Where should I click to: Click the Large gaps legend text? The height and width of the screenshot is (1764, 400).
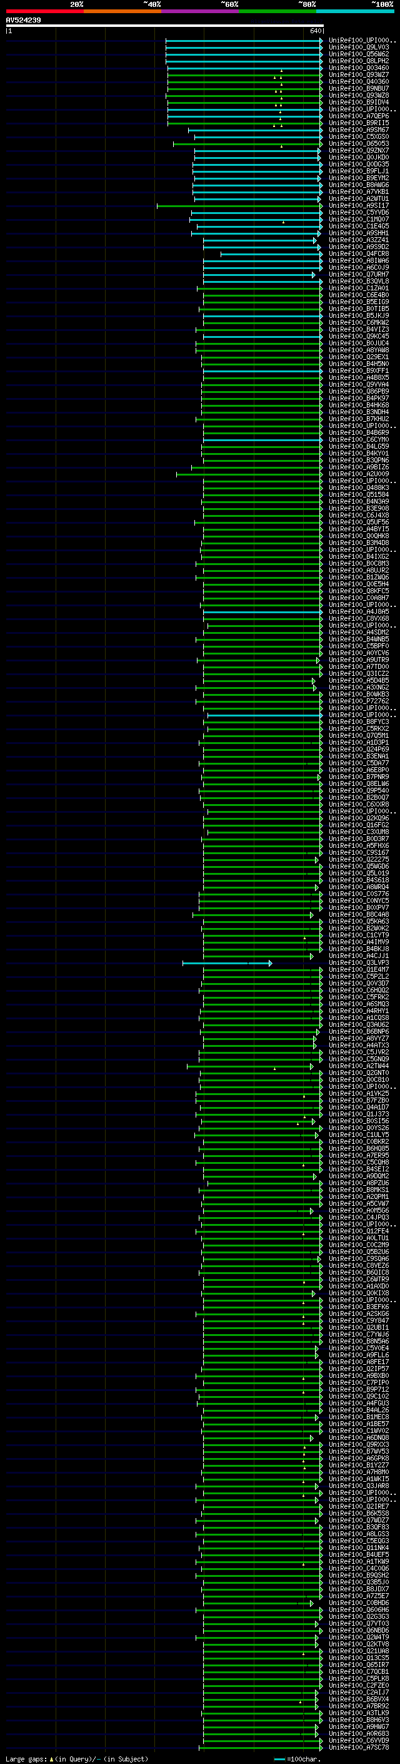click(x=77, y=1758)
